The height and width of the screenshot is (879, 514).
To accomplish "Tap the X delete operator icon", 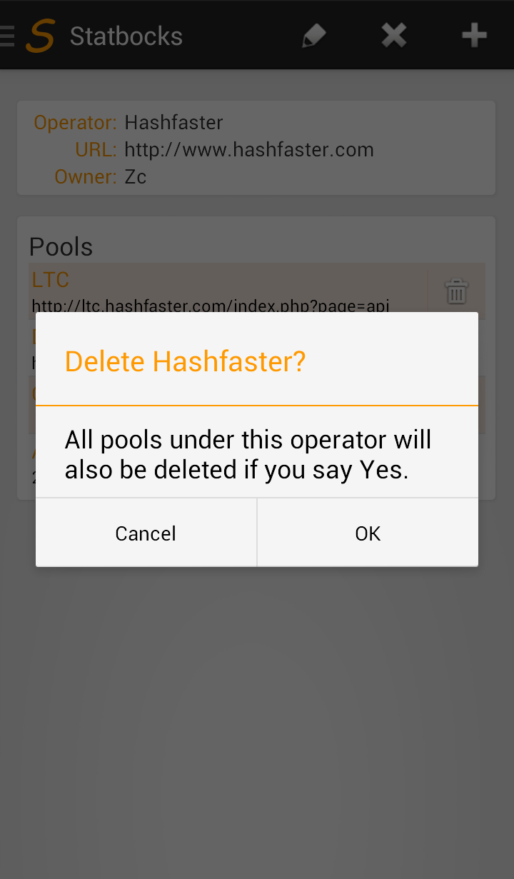I will (x=394, y=35).
